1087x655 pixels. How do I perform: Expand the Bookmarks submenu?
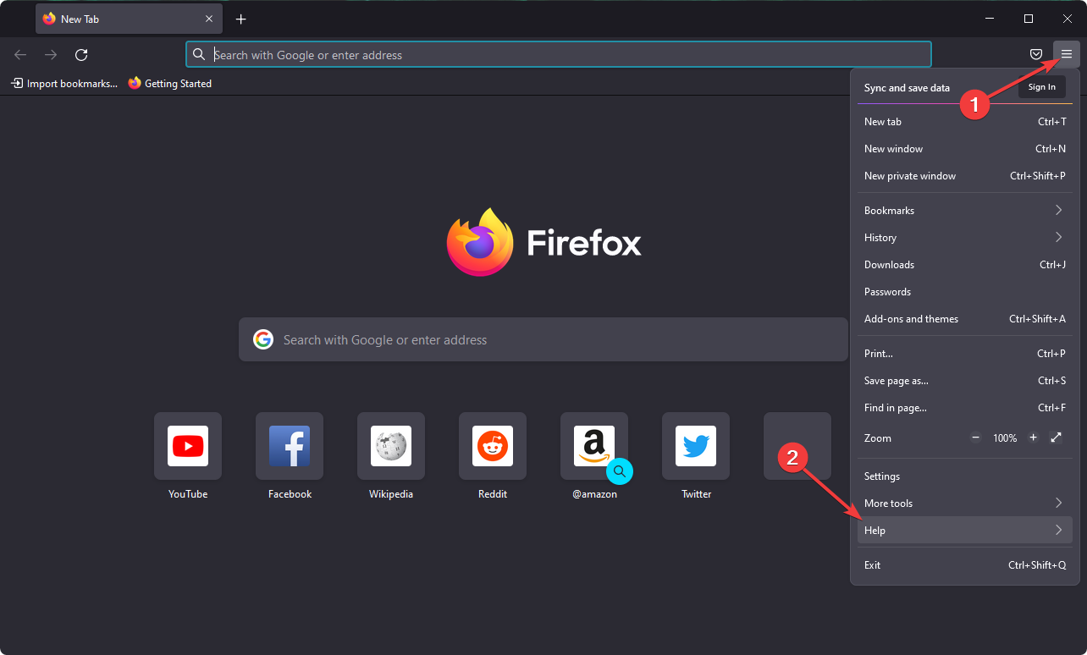(x=965, y=210)
